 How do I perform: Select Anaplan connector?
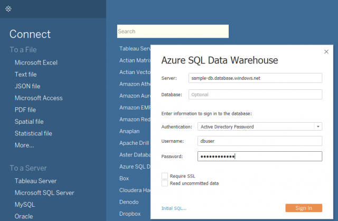[129, 131]
